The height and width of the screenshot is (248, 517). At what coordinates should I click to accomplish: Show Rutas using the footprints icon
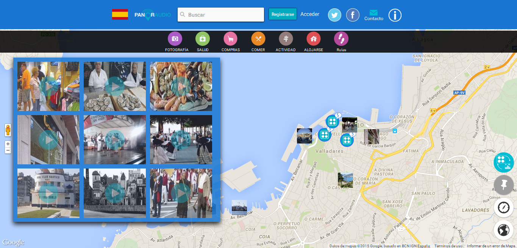click(x=341, y=39)
